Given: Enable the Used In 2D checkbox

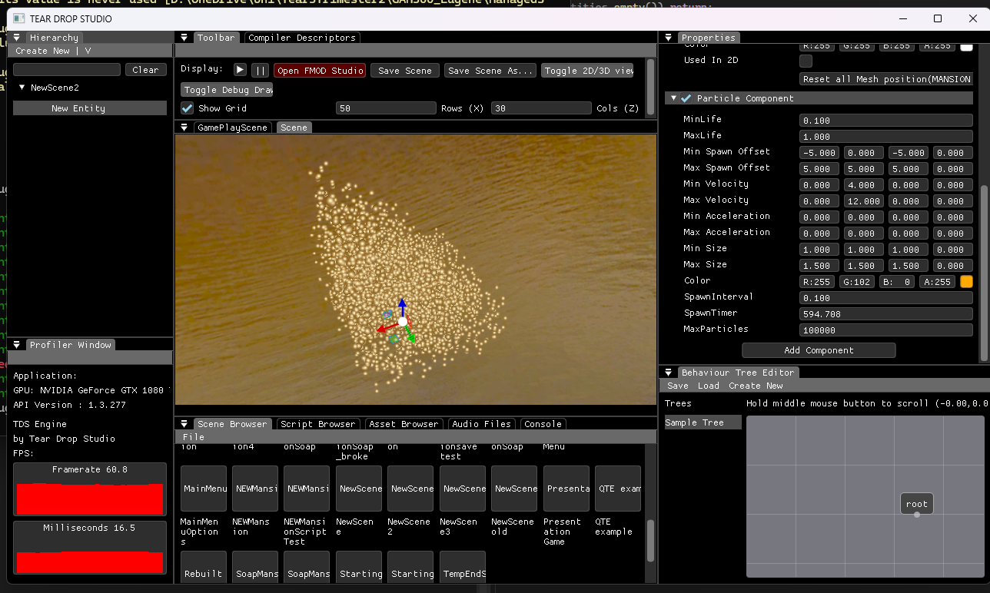Looking at the screenshot, I should (x=806, y=61).
